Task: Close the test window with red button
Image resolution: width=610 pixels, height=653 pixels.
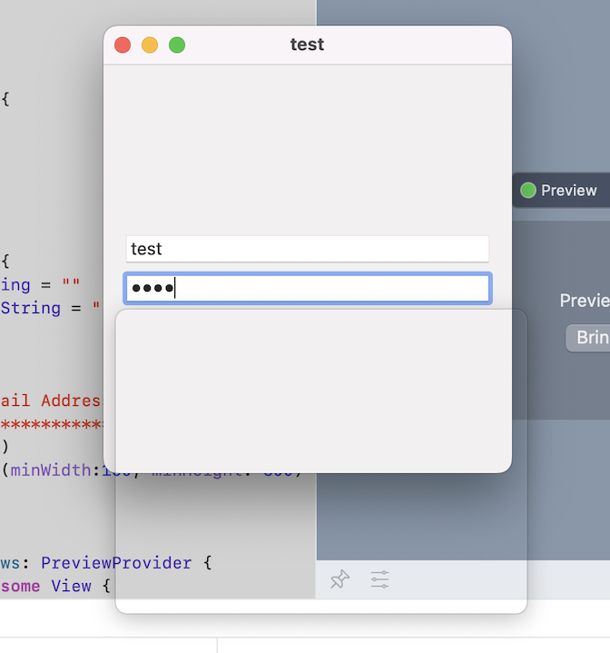Action: 123,45
